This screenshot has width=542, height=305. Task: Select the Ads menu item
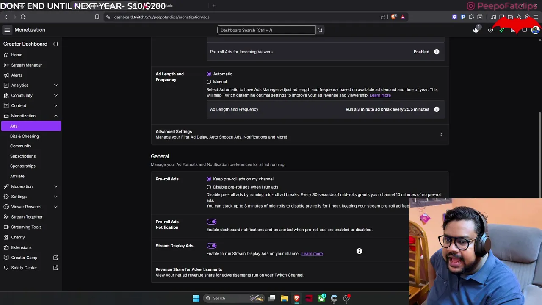pyautogui.click(x=31, y=126)
